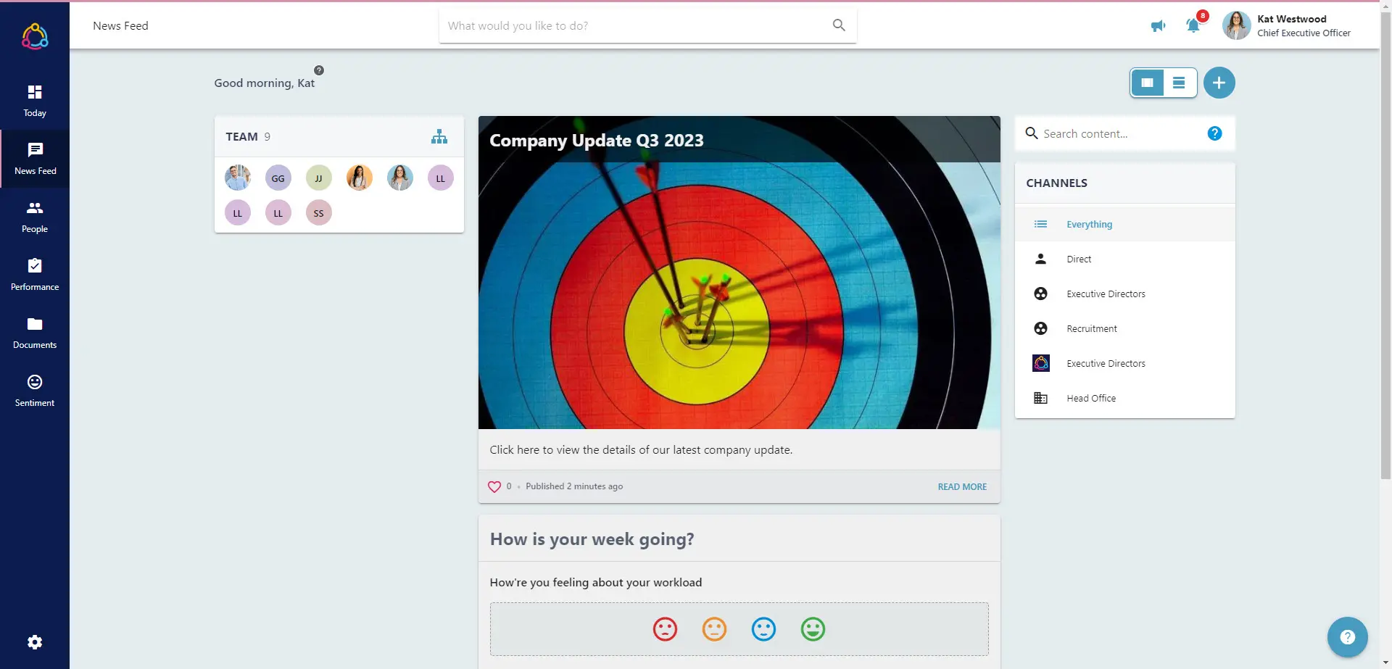The width and height of the screenshot is (1392, 669).
Task: Open Performance section in sidebar
Action: click(35, 275)
